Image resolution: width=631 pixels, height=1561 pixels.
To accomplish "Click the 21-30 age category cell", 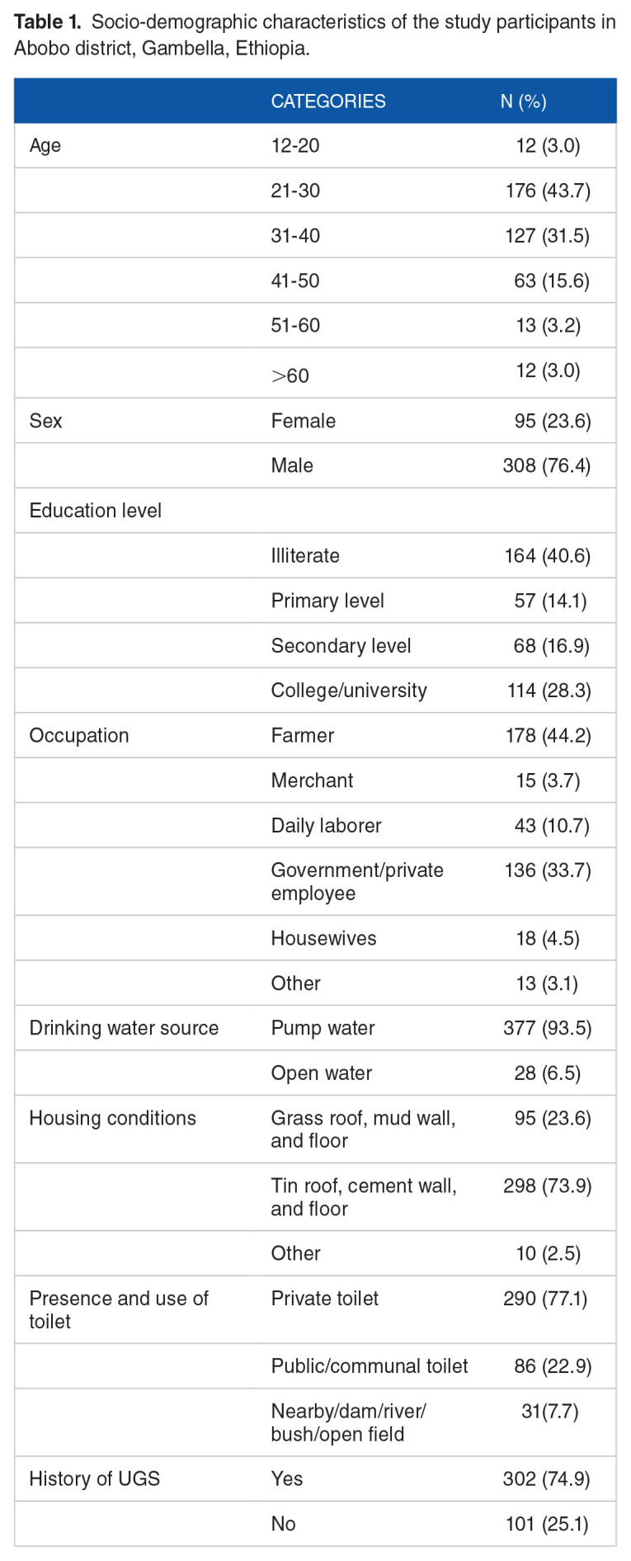I will [x=295, y=191].
